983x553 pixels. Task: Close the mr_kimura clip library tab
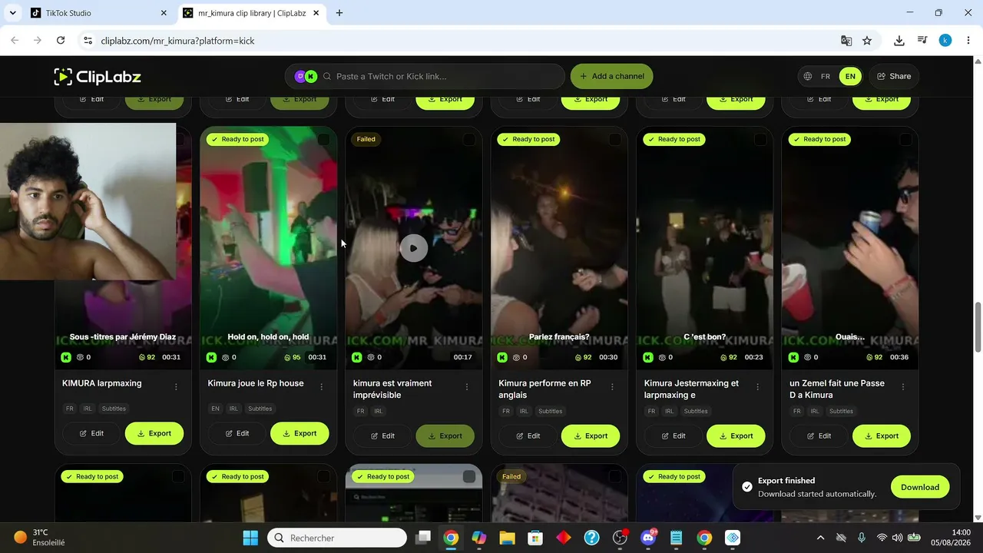pos(316,13)
